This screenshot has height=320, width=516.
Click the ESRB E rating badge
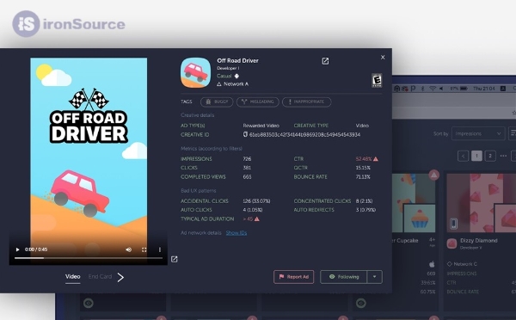tap(377, 80)
